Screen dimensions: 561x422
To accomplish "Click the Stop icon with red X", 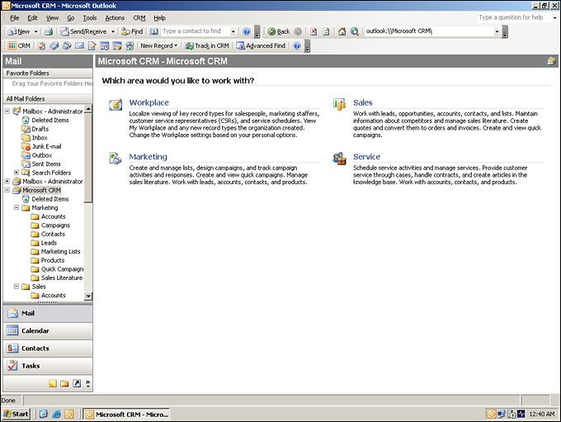I will (313, 31).
